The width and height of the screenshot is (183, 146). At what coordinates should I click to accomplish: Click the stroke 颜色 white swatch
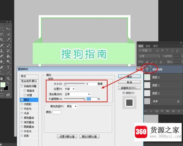tap(57, 112)
